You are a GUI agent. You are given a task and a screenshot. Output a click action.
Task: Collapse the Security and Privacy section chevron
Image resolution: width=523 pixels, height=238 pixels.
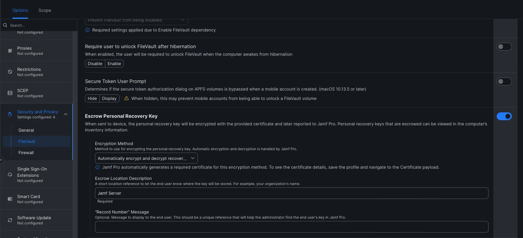(x=66, y=114)
